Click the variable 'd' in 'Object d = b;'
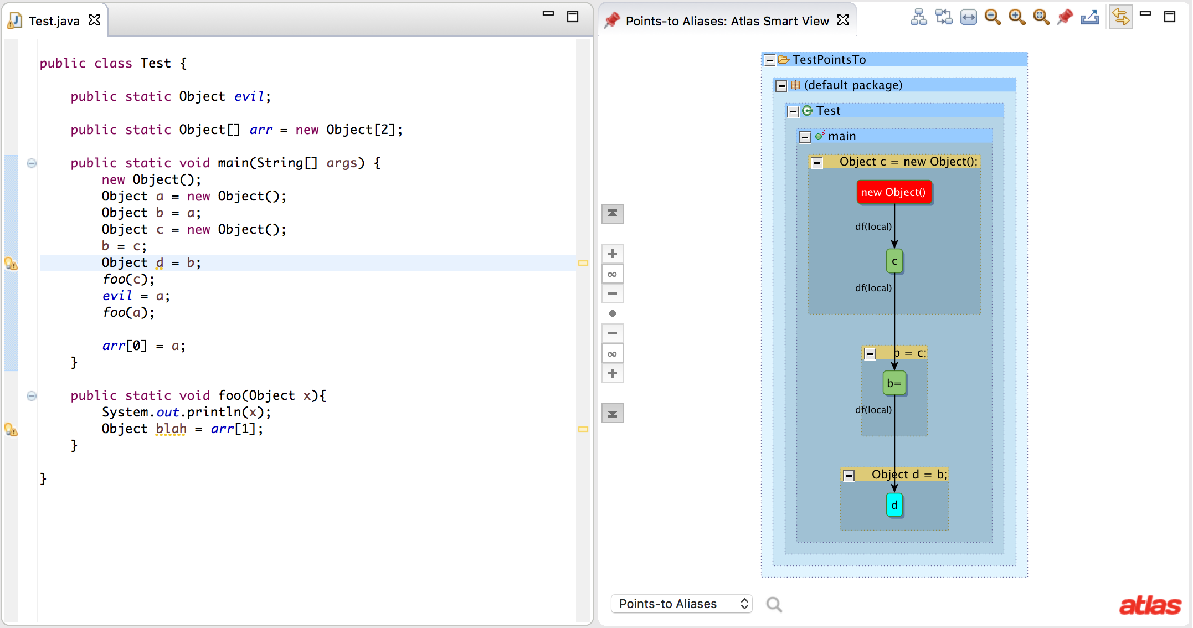The height and width of the screenshot is (628, 1193). click(x=160, y=262)
